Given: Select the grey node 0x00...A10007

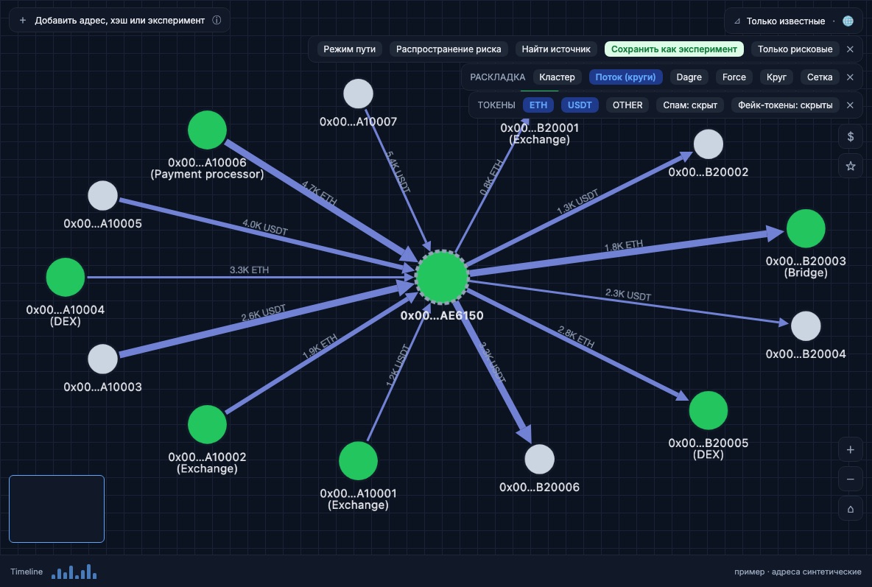Looking at the screenshot, I should point(358,94).
